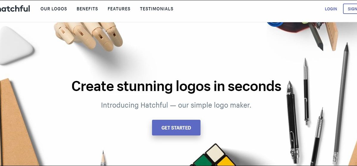Viewport: 357px width, 166px height.
Task: Go to the BENEFITS section
Action: point(87,9)
